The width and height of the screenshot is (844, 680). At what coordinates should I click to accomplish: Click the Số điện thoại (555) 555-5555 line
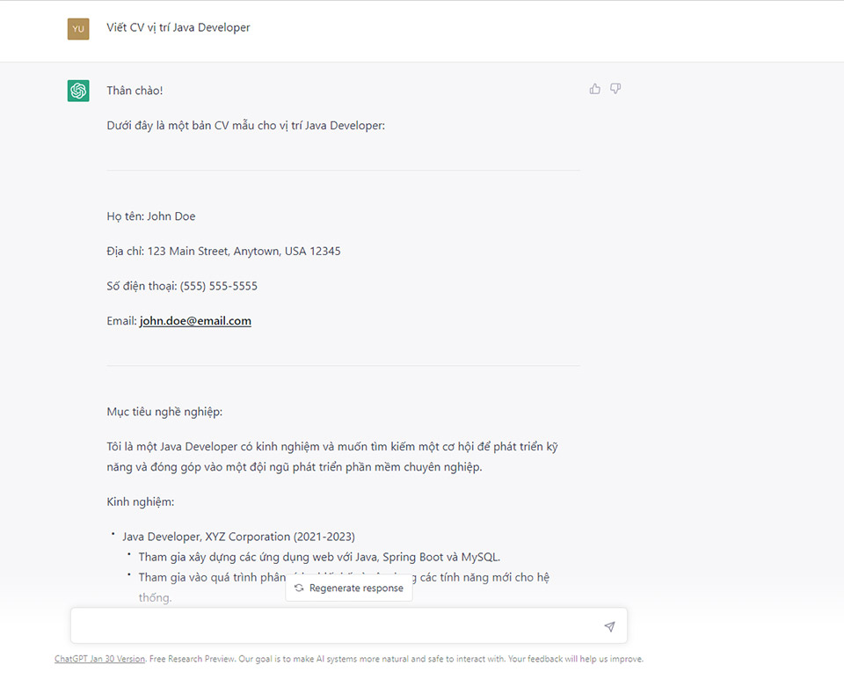pos(182,286)
